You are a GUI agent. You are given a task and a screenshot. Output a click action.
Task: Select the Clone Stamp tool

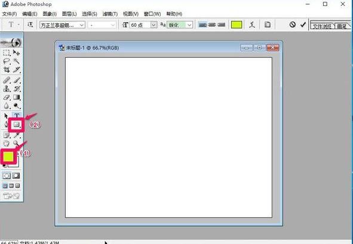(7, 89)
